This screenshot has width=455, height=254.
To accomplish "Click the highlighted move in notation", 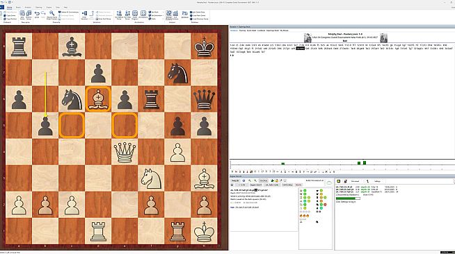I will click(x=300, y=49).
